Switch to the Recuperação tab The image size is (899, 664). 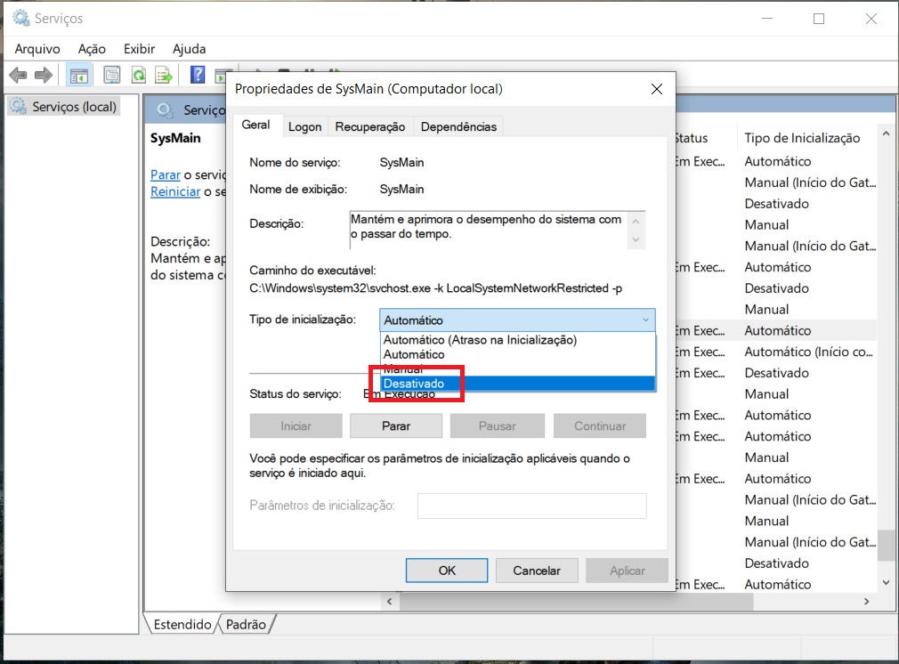[x=370, y=126]
